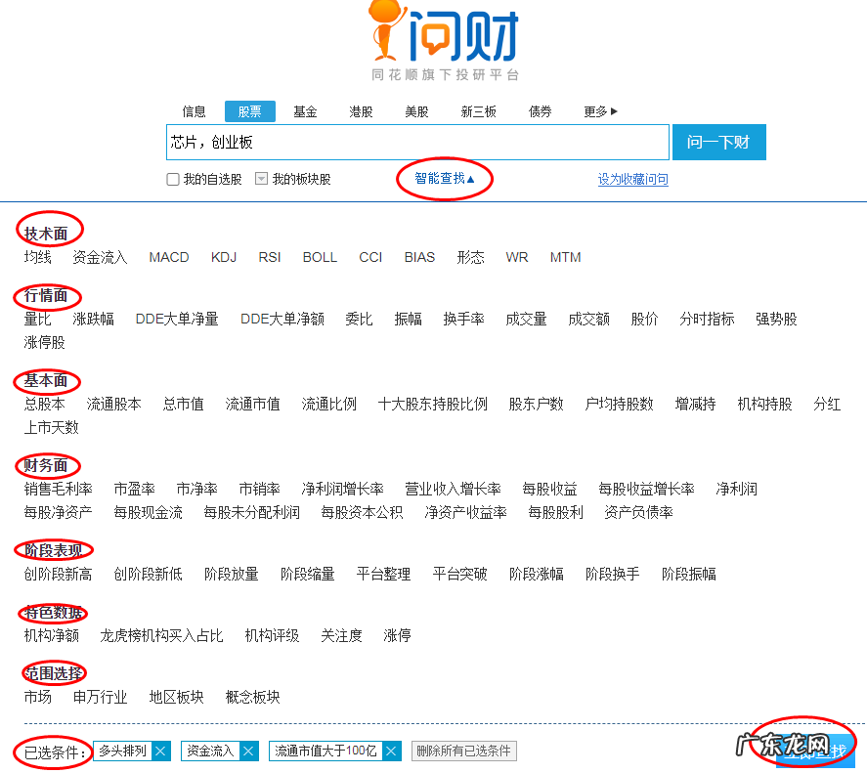Select the MACD indicator under 技术面
Viewport: 867px width, 773px height.
pyautogui.click(x=168, y=257)
